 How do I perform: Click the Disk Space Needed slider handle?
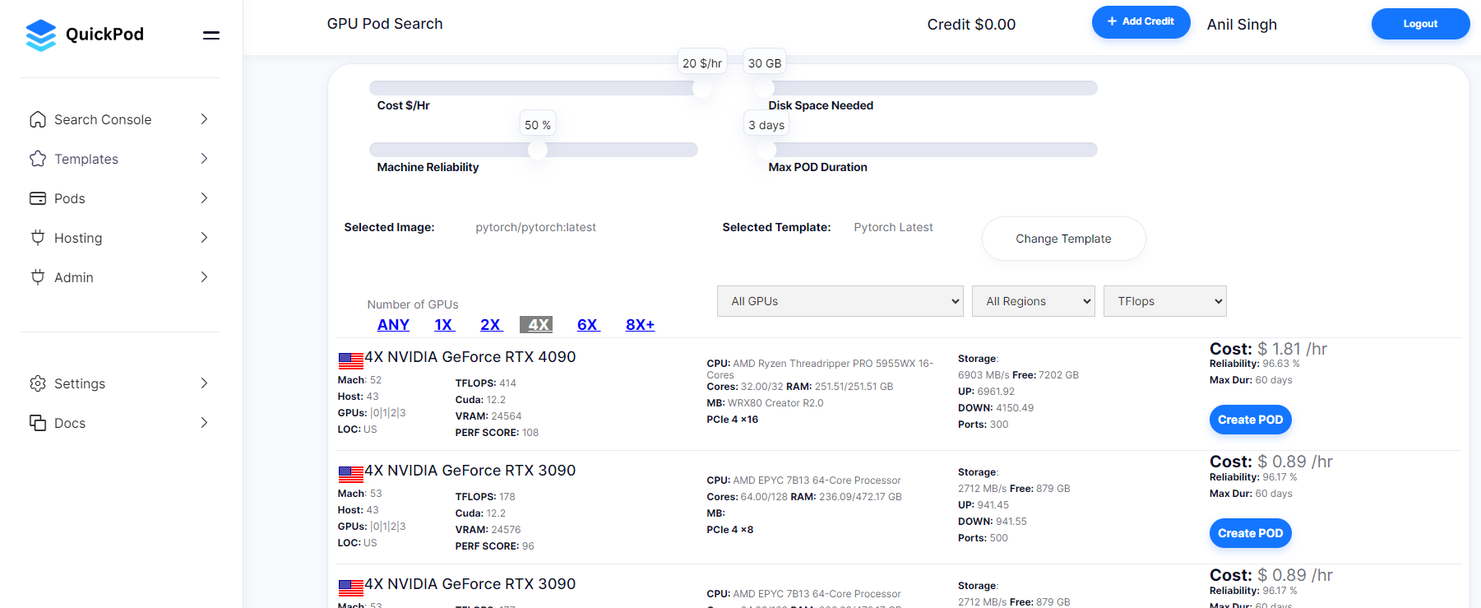pos(765,88)
